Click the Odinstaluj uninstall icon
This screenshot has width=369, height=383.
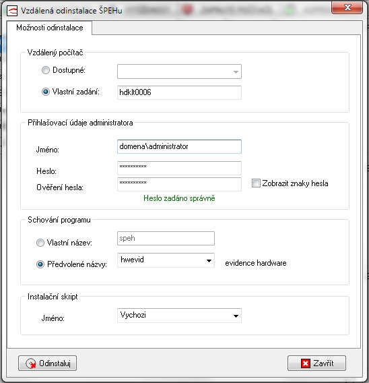31,363
